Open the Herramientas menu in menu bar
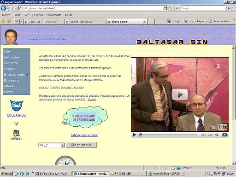This screenshot has width=236, height=177. (53, 15)
